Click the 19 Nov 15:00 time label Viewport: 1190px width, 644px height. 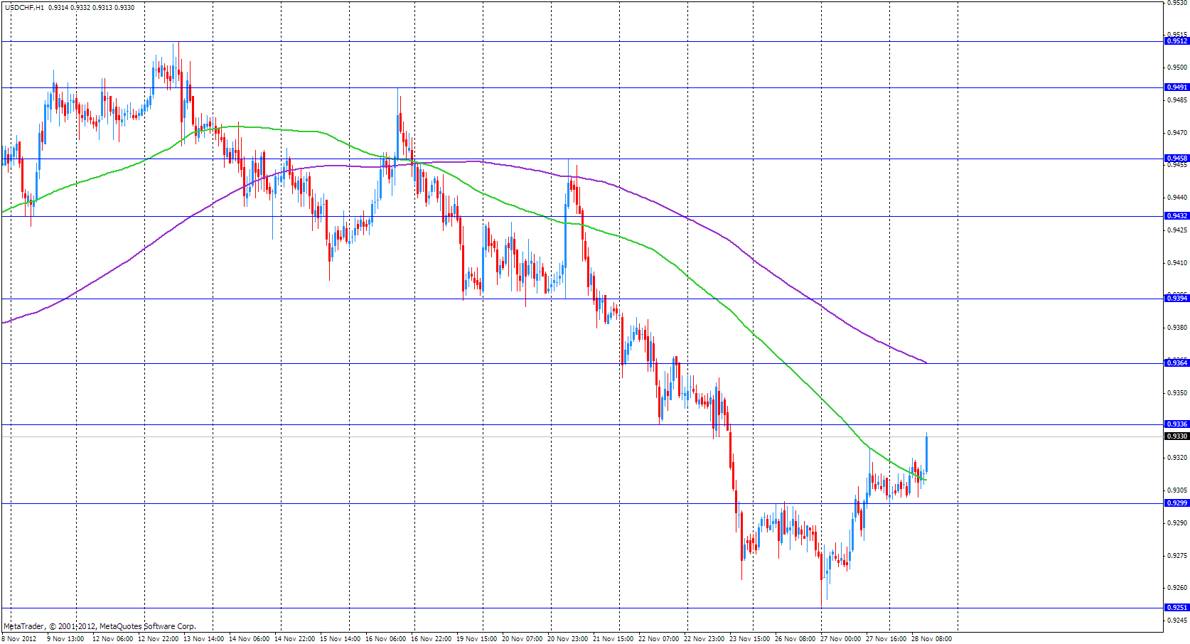(x=476, y=639)
